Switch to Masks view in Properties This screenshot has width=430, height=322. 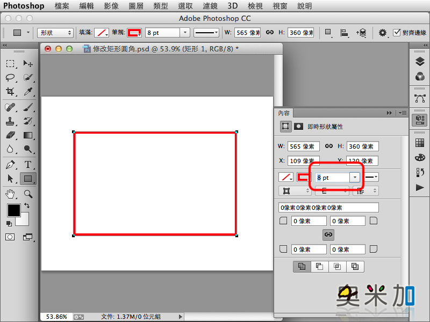click(x=299, y=126)
